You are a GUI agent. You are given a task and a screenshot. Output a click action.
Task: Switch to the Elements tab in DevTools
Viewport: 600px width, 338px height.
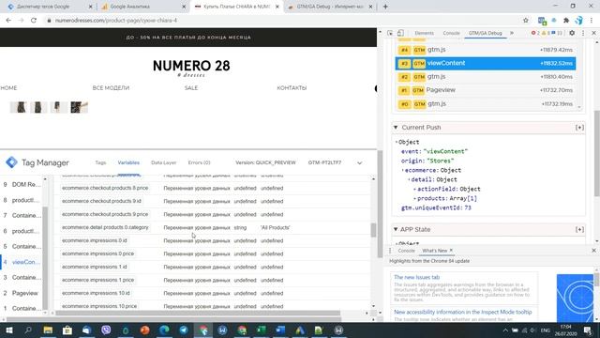pyautogui.click(x=424, y=34)
